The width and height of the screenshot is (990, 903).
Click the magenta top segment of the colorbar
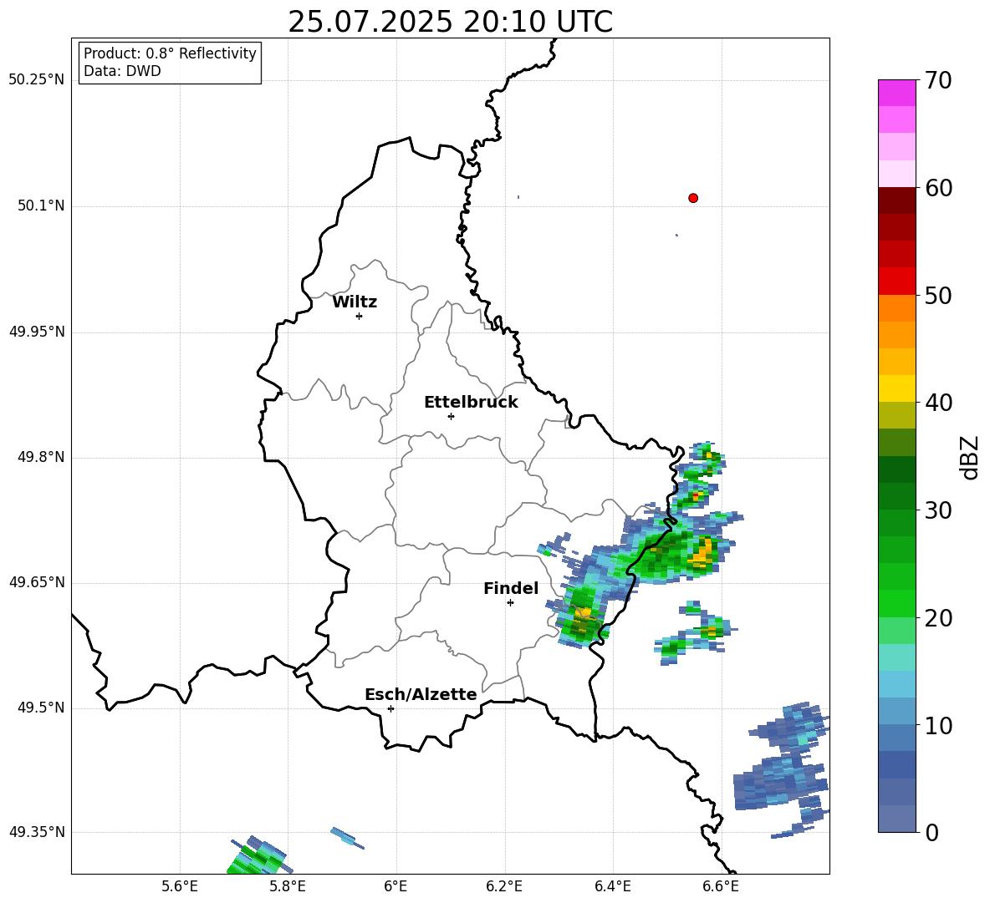[x=896, y=93]
